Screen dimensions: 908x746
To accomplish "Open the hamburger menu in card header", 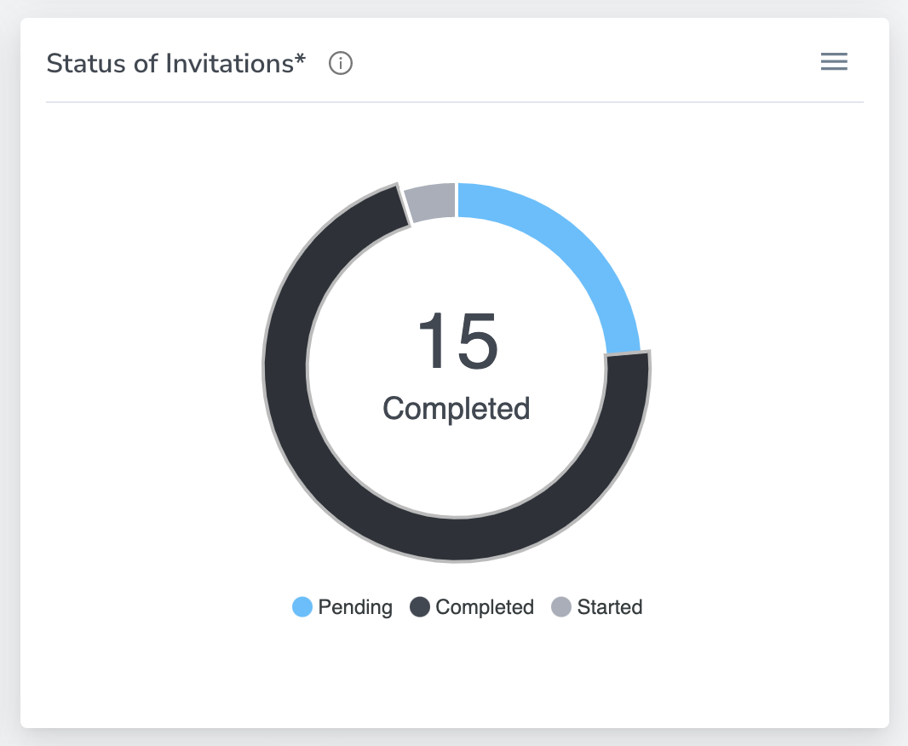I will tap(833, 62).
